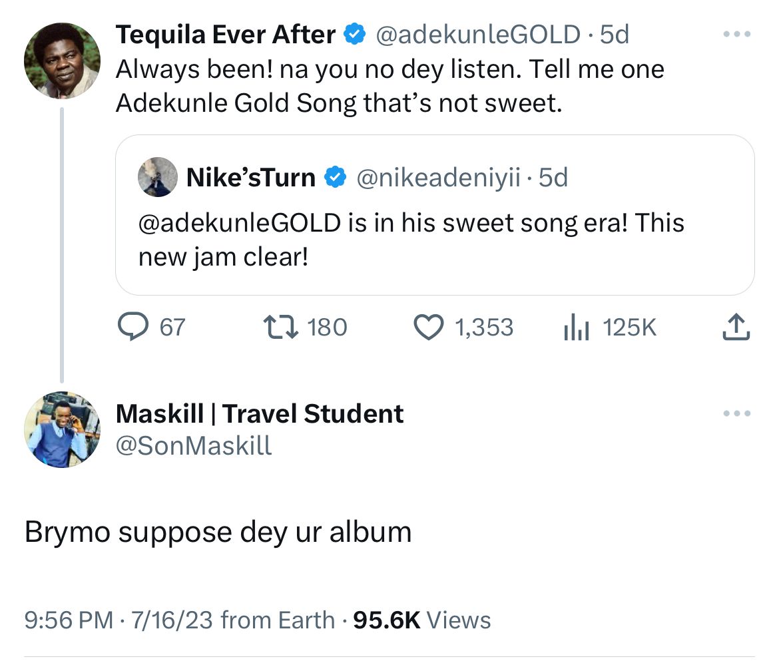Screen dimensions: 779x661
Task: Follow the @adekunleGOLD mention in quoted tweet
Action: pos(240,222)
